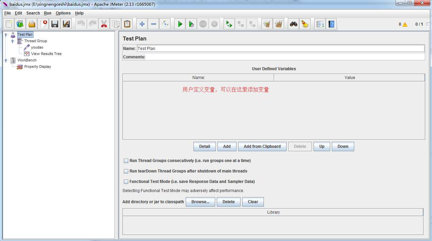The image size is (432, 241).
Task: Enable Run Thread Groups consecutively checkbox
Action: click(x=126, y=161)
